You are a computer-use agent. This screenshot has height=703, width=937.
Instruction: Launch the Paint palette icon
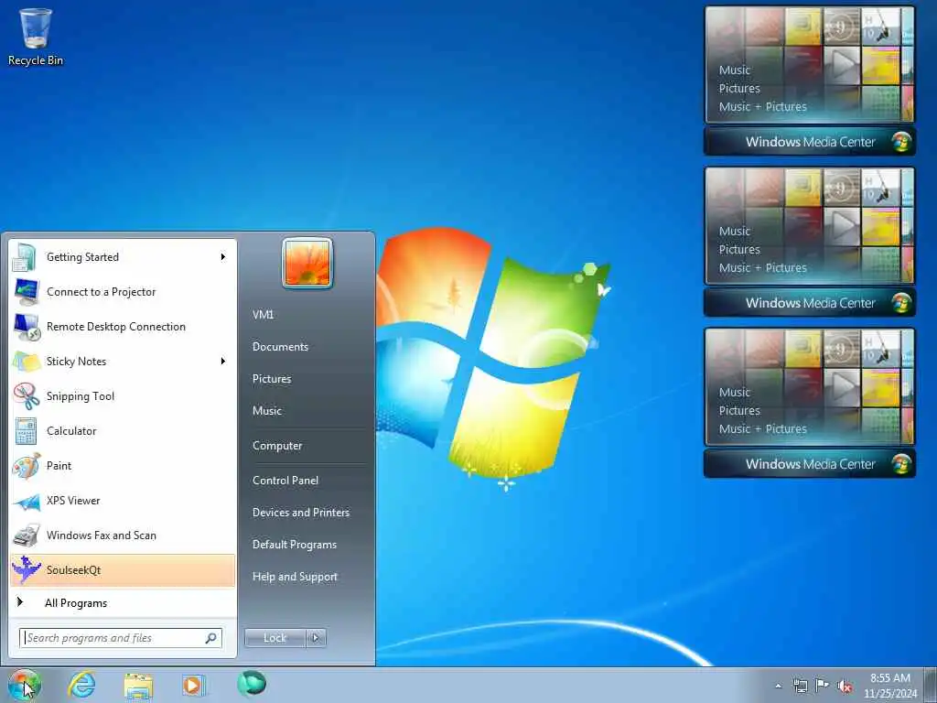coord(26,466)
